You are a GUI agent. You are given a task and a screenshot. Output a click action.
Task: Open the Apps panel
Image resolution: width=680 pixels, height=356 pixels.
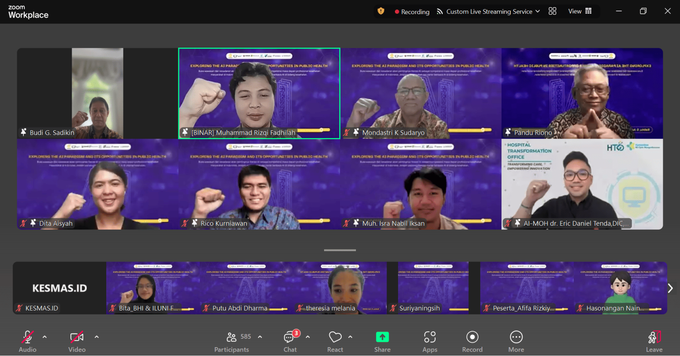(429, 337)
